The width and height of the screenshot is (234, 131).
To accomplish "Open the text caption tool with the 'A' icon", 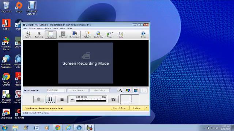I will coord(120,90).
